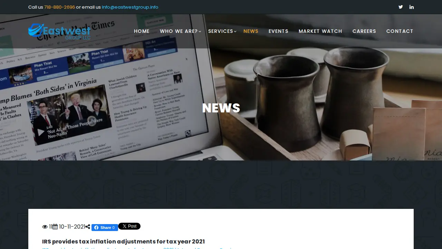Click the X Post button
This screenshot has width=442, height=249.
pos(129,226)
